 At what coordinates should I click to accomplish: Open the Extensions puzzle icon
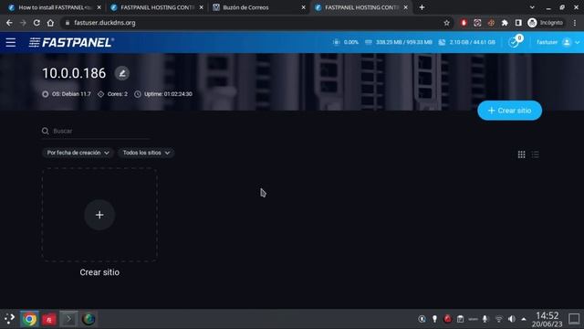coord(505,23)
